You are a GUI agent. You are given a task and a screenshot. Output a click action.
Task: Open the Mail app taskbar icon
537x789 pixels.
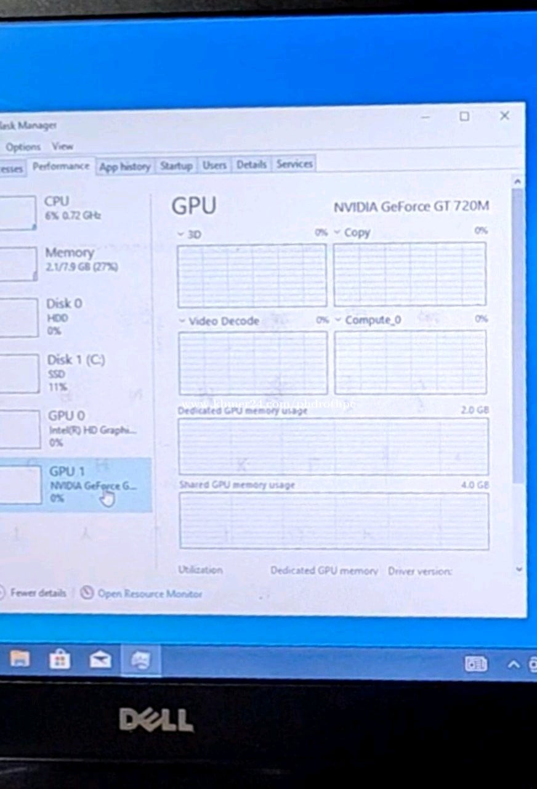point(100,660)
